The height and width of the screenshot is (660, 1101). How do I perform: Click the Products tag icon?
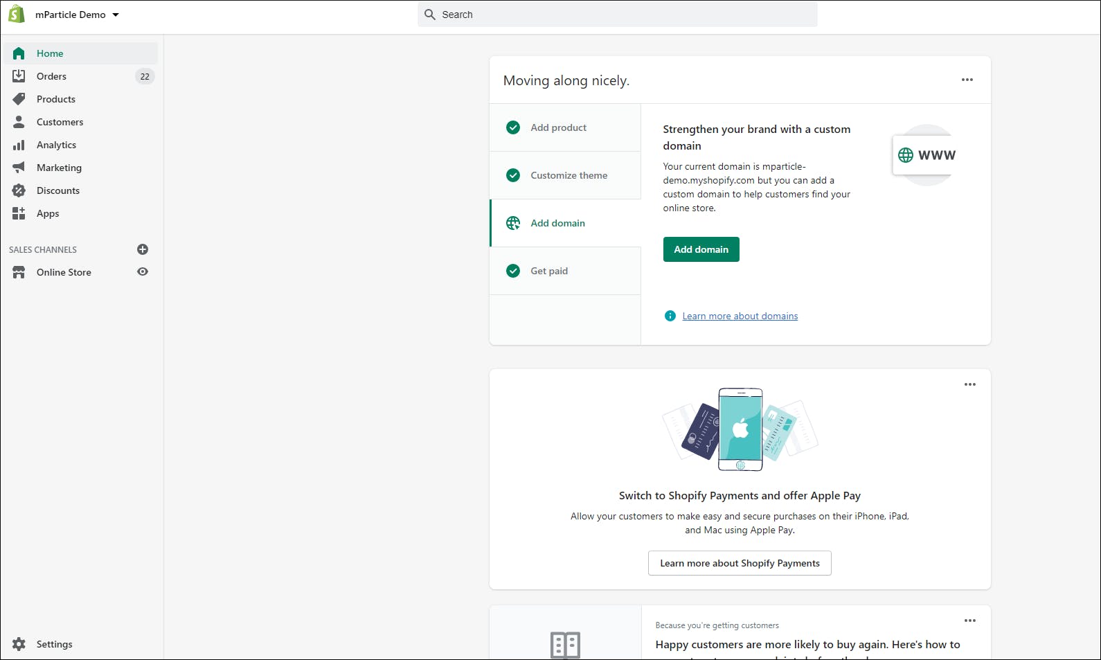(x=19, y=99)
